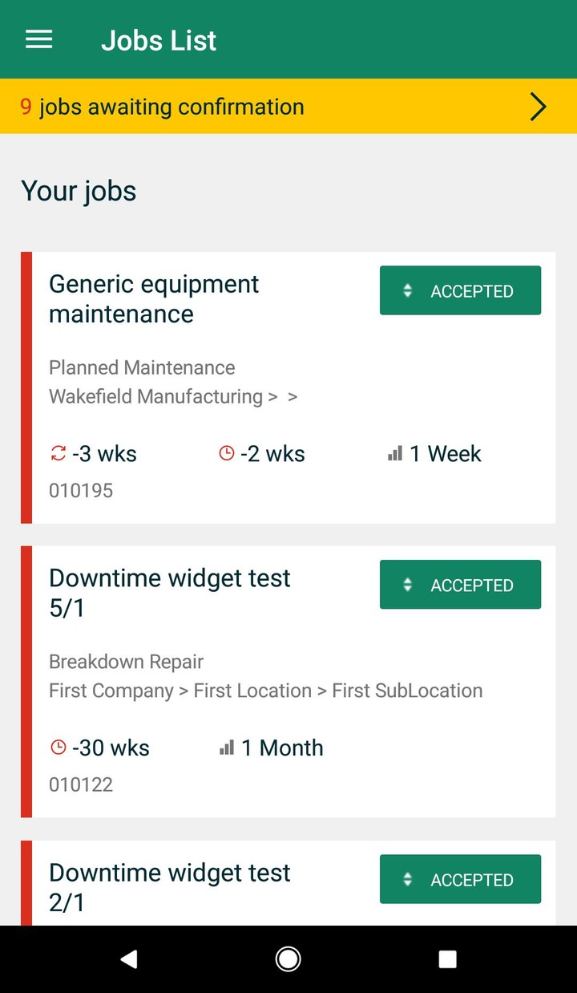Click the bar chart icon beside 1 Week
Image resolution: width=577 pixels, height=993 pixels.
click(395, 454)
